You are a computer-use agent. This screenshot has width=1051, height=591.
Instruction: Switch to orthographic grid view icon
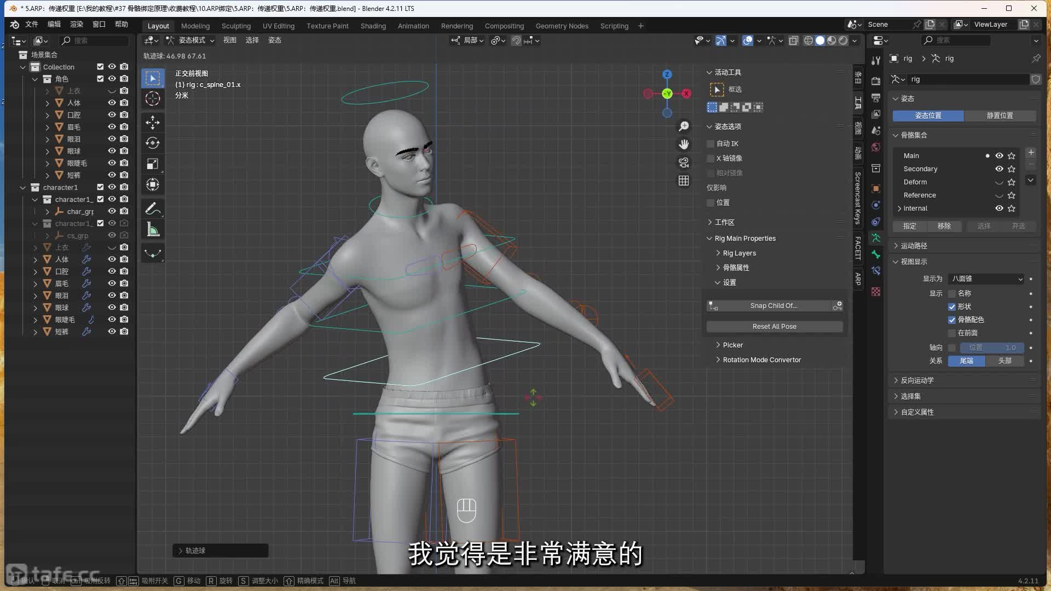[684, 181]
